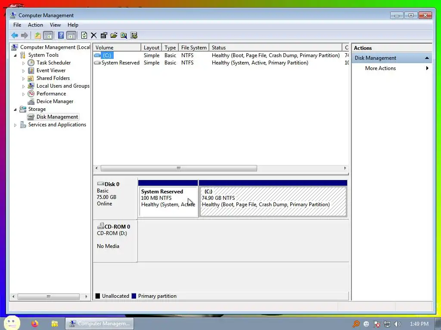Collapse the Disk Management actions section
441x330 pixels.
tap(427, 58)
